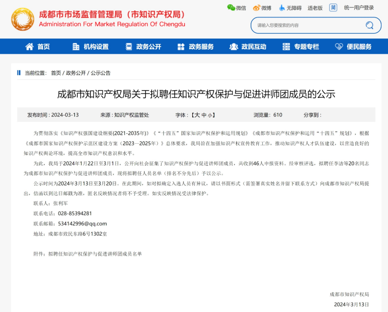The image size is (388, 312).
Task: Click the 简 simplified Chinese icon
Action: (x=333, y=8)
